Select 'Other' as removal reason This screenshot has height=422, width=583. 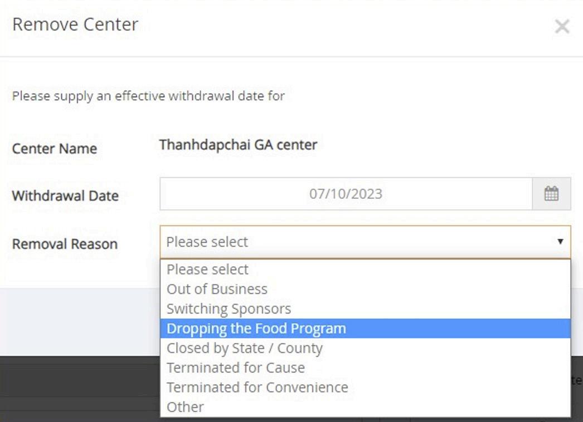coord(185,407)
